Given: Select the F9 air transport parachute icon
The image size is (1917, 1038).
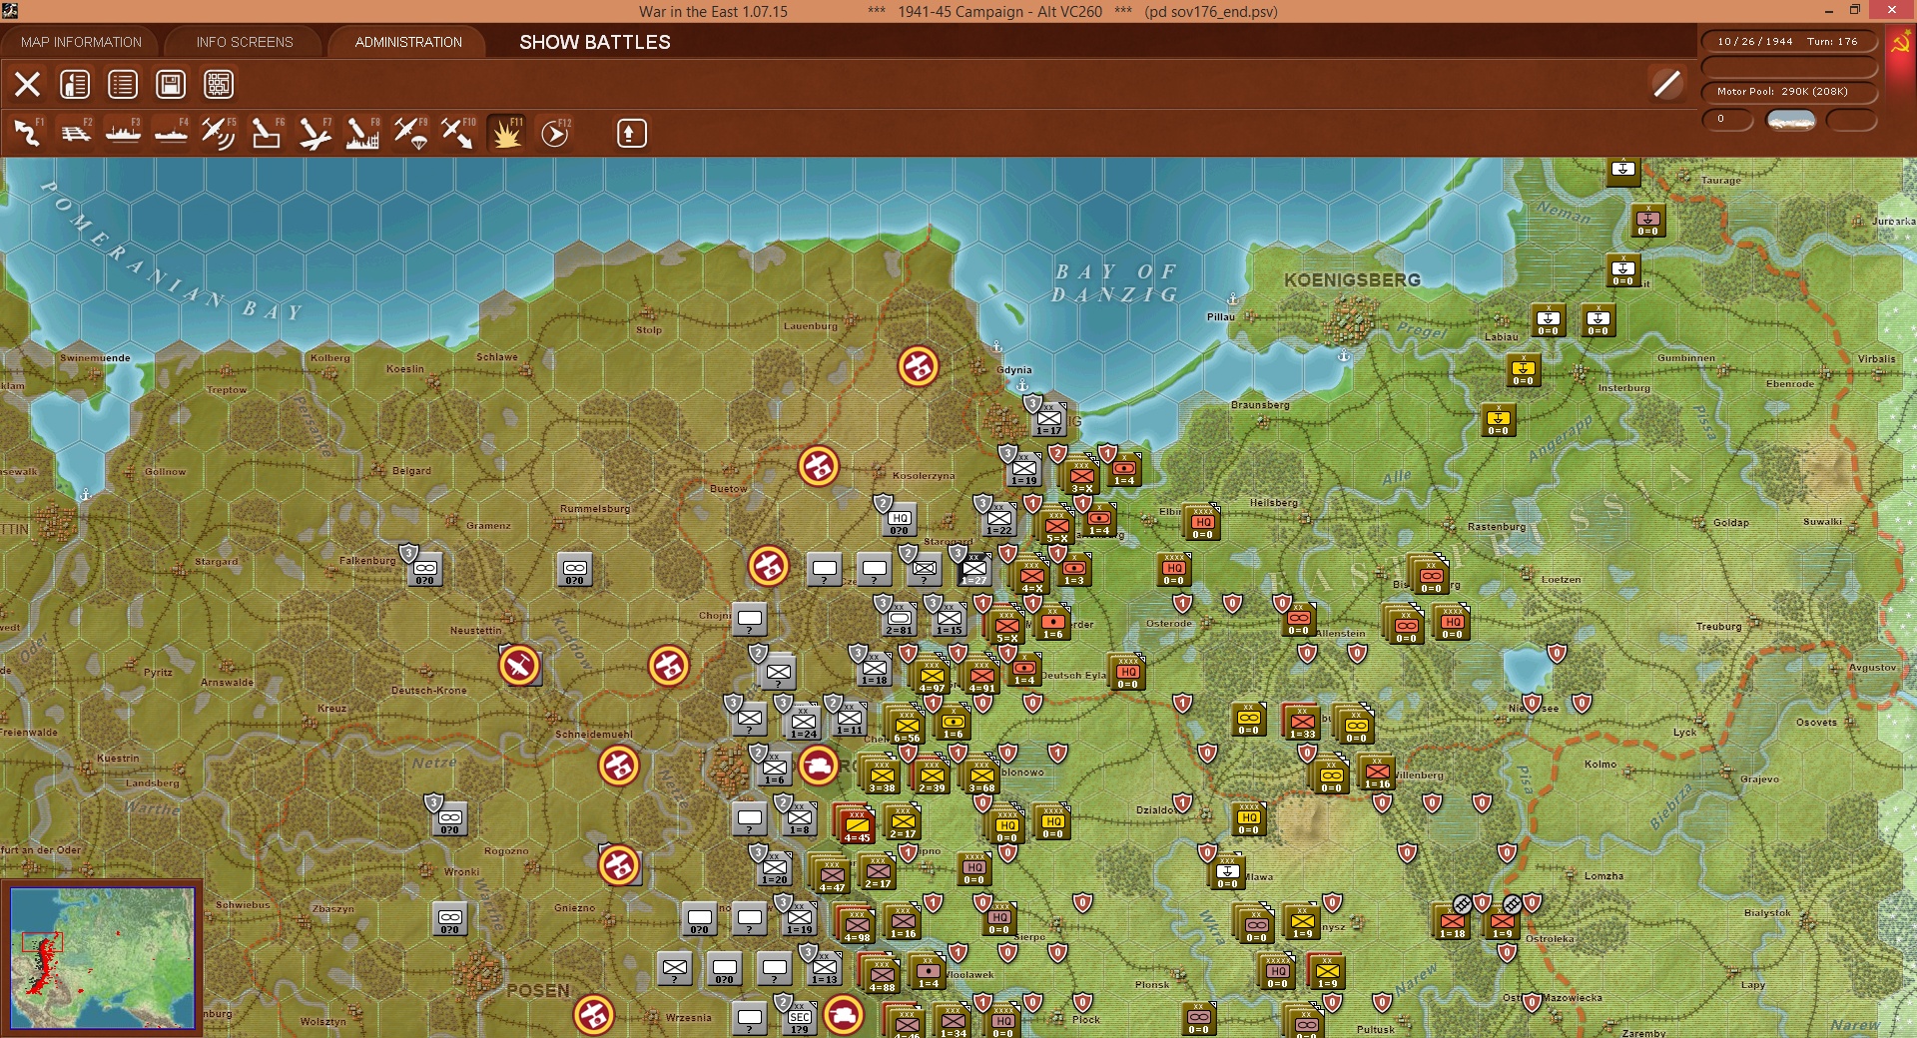Looking at the screenshot, I should pyautogui.click(x=410, y=133).
